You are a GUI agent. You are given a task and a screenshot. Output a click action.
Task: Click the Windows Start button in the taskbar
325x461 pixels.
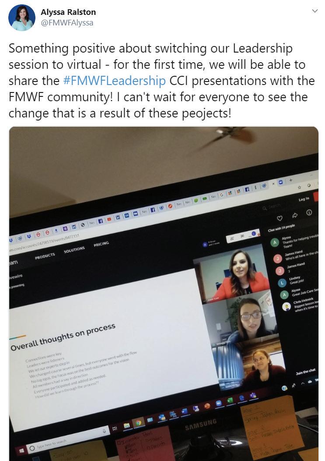tap(22, 450)
